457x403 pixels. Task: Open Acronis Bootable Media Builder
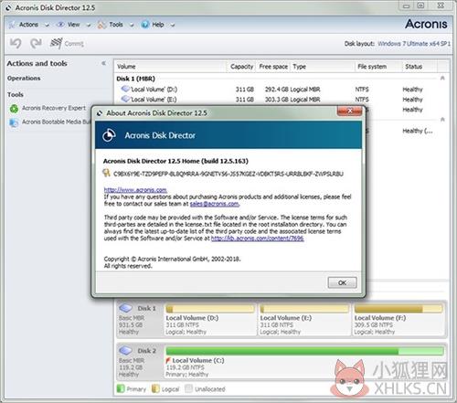point(56,122)
